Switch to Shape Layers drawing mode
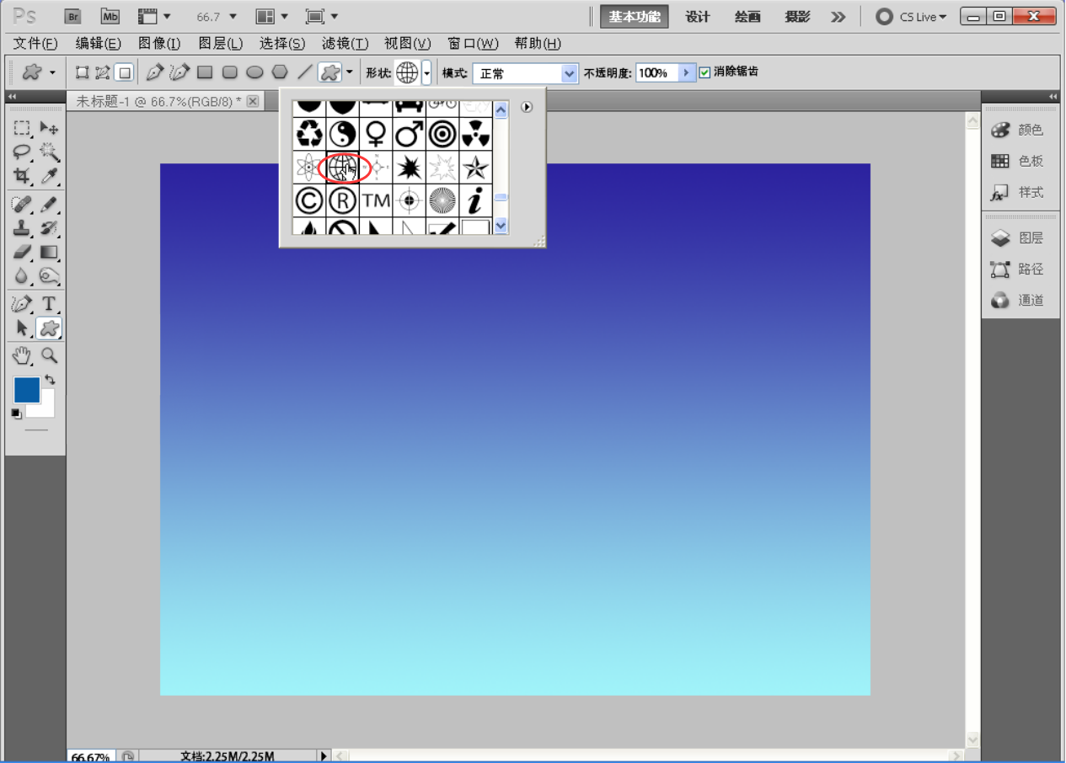This screenshot has width=1066, height=763. pos(82,73)
